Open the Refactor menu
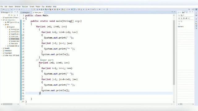The width and height of the screenshot is (198, 111). [x=18, y=6]
